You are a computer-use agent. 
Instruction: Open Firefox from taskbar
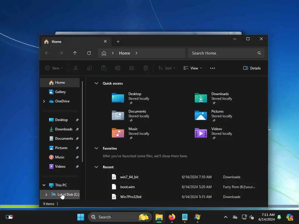pos(172,217)
